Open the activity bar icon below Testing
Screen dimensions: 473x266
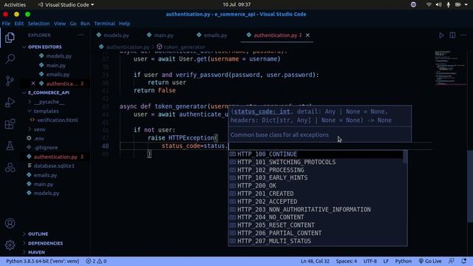click(x=10, y=168)
